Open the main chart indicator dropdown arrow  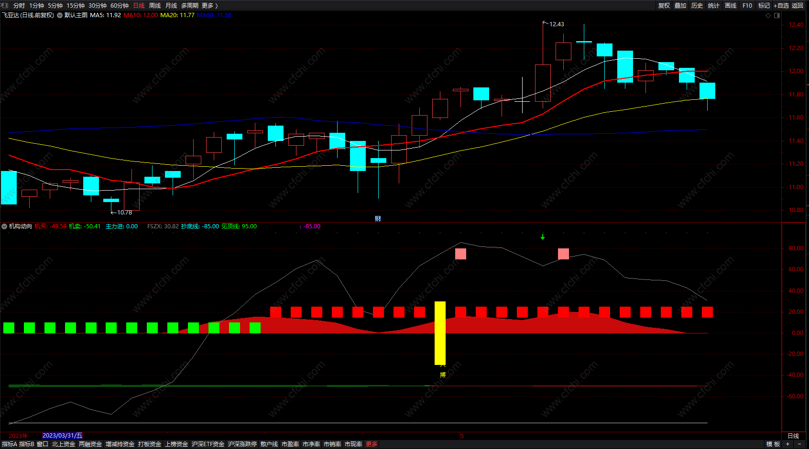tap(60, 15)
